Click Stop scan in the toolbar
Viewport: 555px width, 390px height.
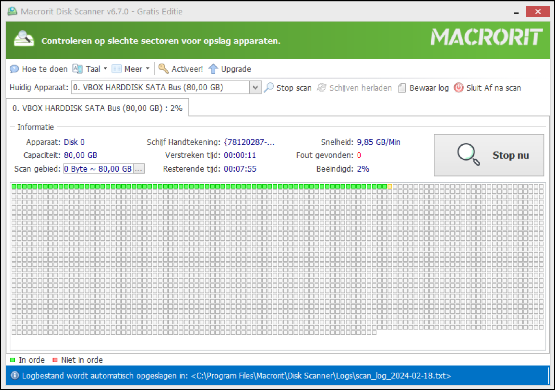tap(294, 88)
